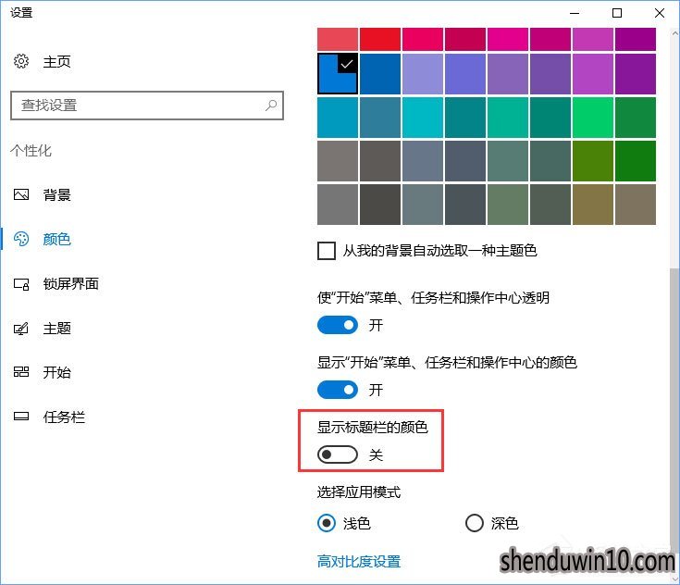Click the taskbar icon in sidebar
This screenshot has height=585, width=680.
pos(20,417)
